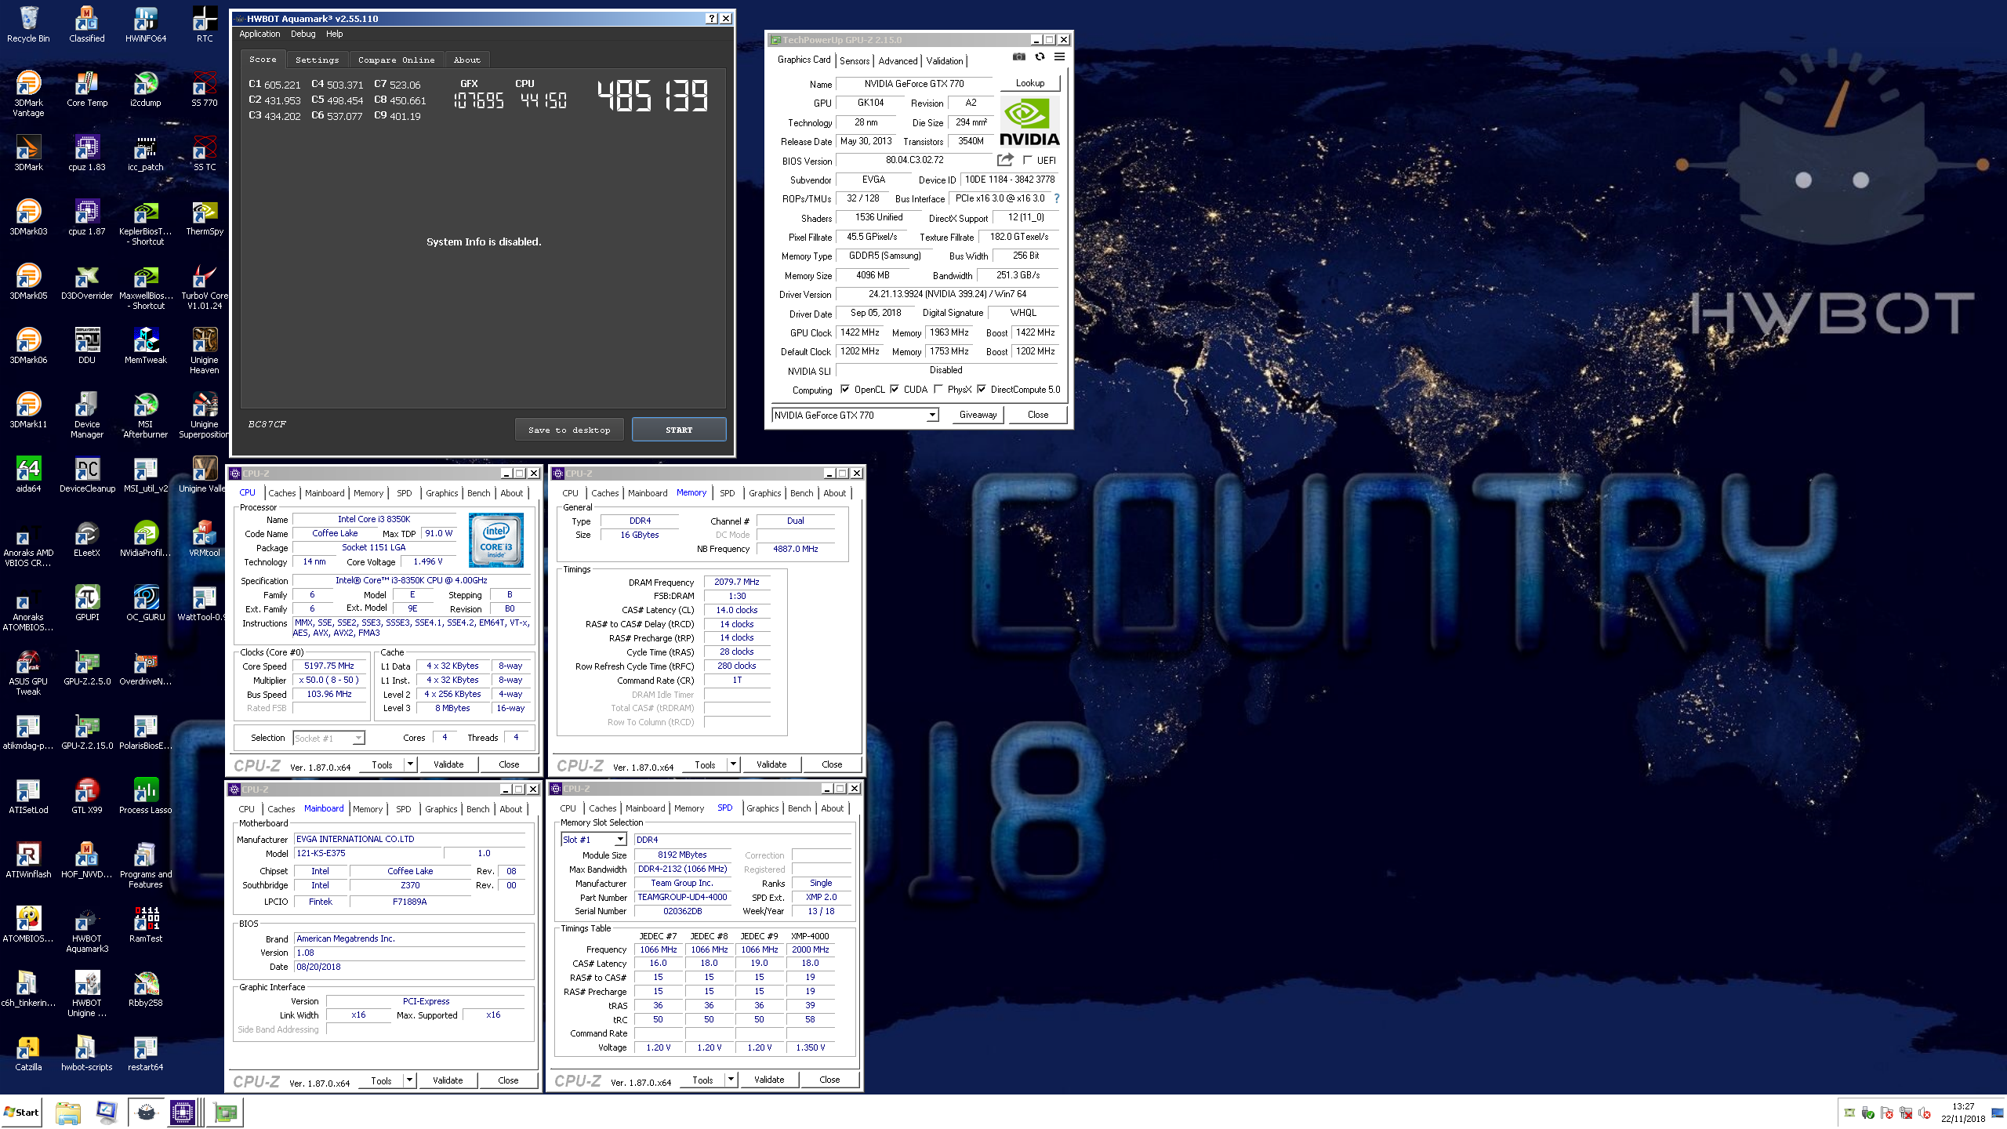The height and width of the screenshot is (1129, 2007).
Task: Open the Unigine Heaven desktop icon
Action: (205, 350)
